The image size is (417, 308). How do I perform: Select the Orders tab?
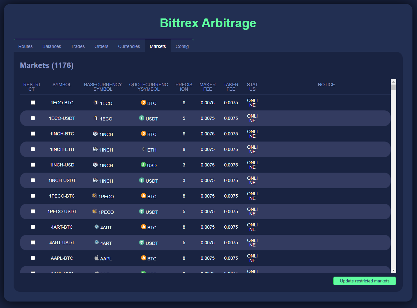pos(101,46)
